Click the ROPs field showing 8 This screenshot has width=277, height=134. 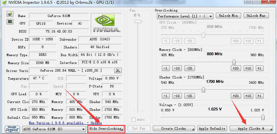[x=42, y=47]
